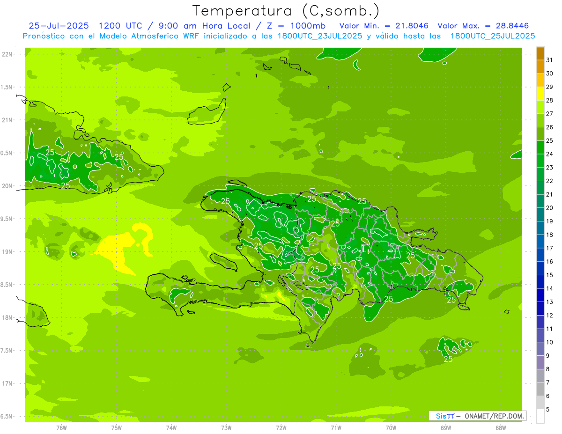This screenshot has width=562, height=434.
Task: Pick the yellow legend swatch between 28 and 29
Action: click(540, 94)
